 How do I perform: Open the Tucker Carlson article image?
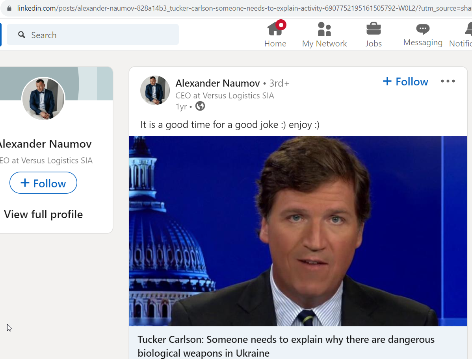point(298,231)
